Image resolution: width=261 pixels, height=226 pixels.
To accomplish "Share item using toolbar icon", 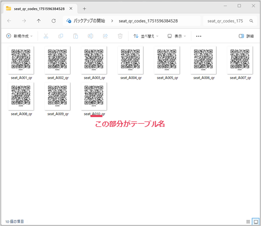I will 105,36.
